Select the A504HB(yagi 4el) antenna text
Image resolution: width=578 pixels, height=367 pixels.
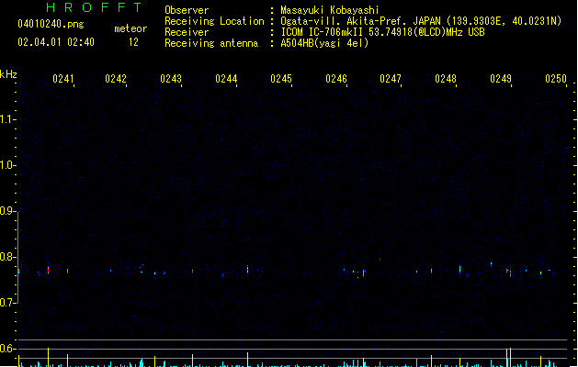(x=324, y=43)
